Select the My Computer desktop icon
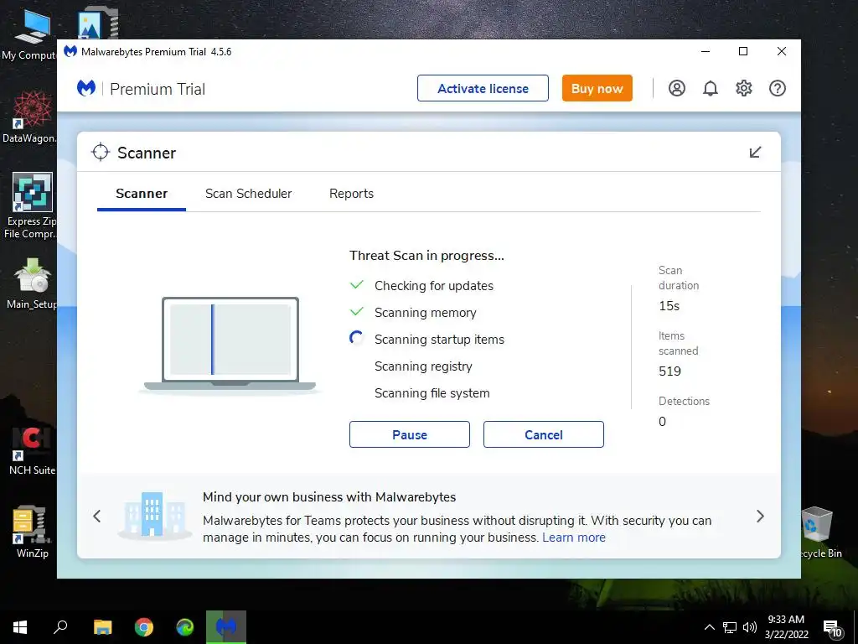Image resolution: width=858 pixels, height=644 pixels. coord(29,34)
